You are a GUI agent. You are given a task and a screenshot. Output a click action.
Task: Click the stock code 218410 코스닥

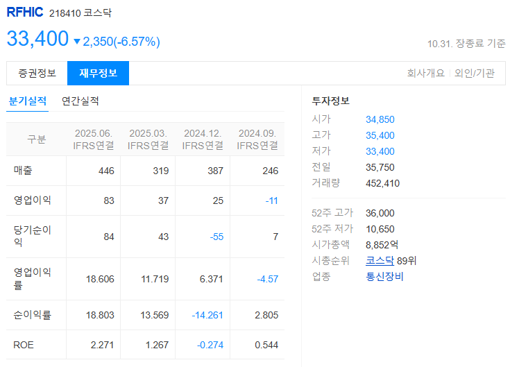(80, 13)
